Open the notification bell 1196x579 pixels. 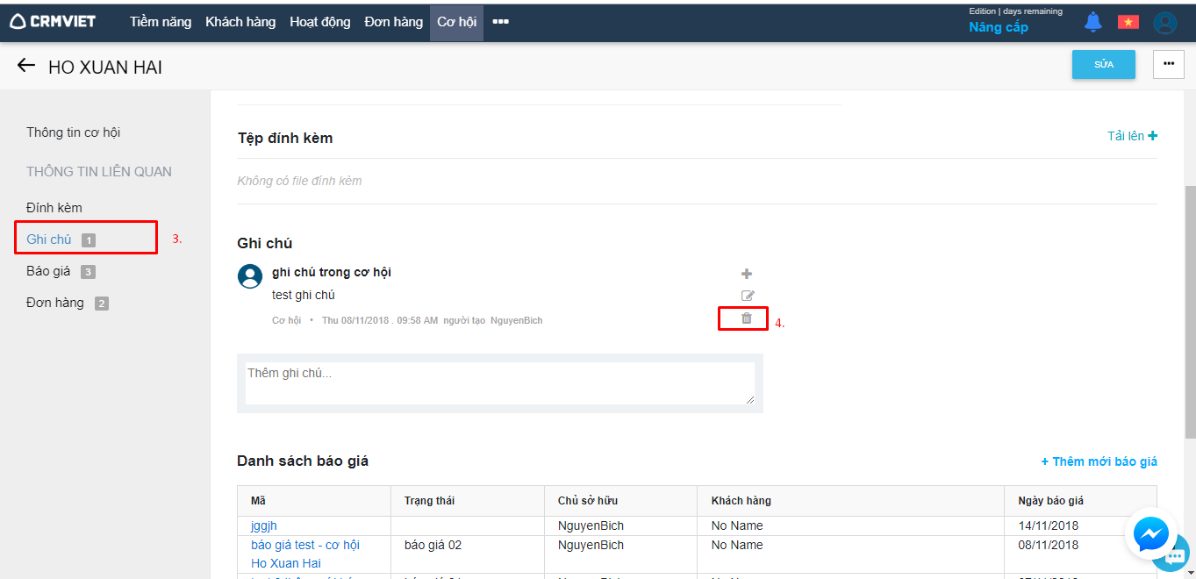pos(1092,22)
